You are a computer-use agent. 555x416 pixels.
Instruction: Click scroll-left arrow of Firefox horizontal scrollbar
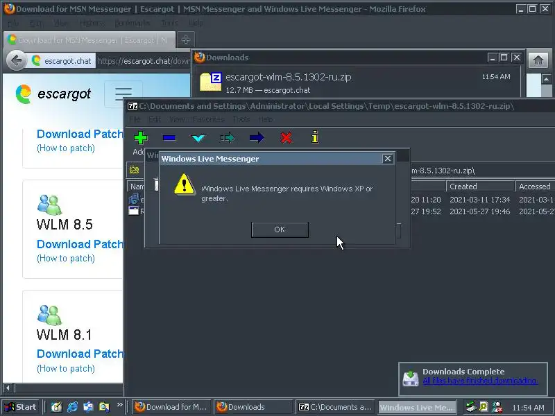8,388
